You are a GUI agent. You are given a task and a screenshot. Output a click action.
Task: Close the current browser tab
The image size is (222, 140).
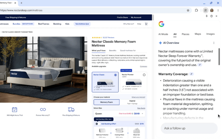click(15, 3)
